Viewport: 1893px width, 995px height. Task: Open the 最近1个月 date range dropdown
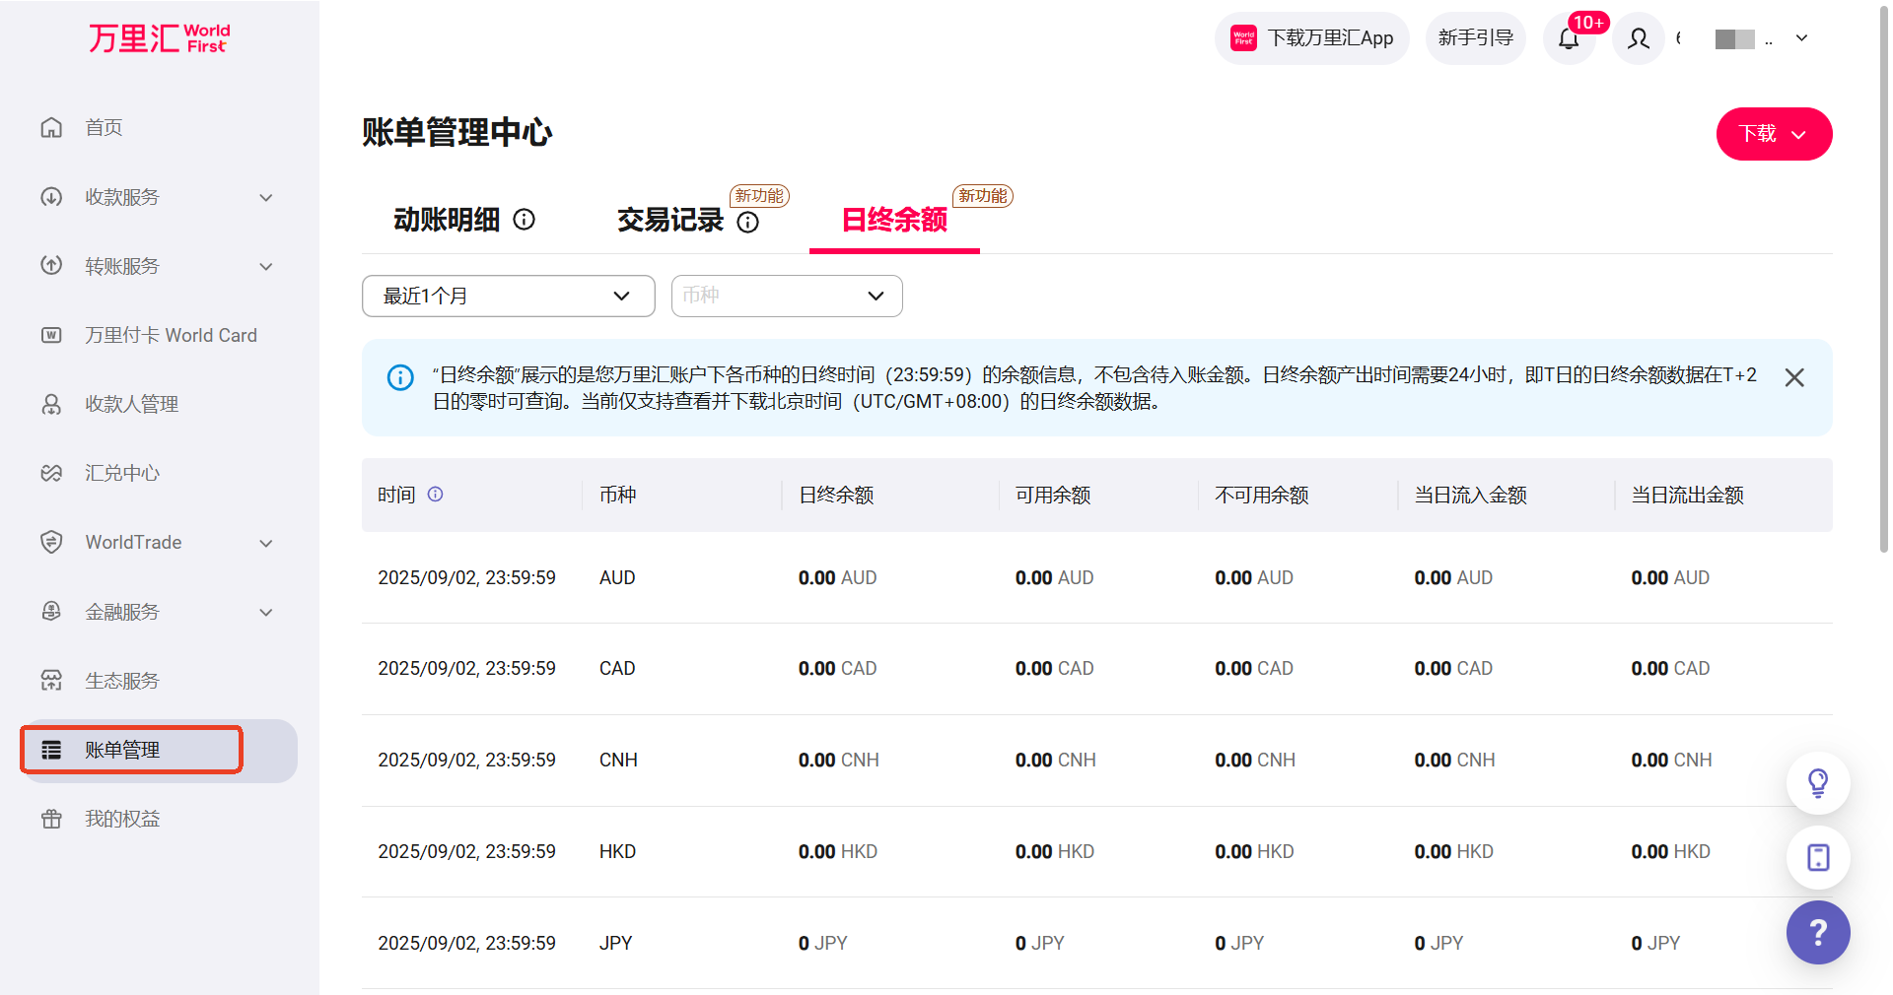click(508, 296)
